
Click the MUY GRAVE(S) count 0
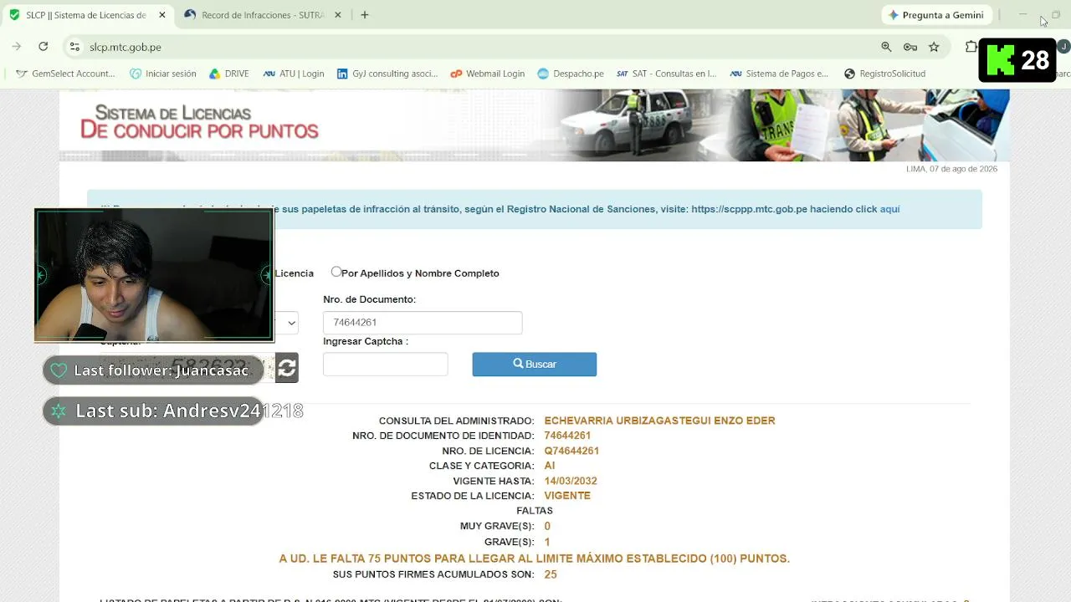[547, 526]
